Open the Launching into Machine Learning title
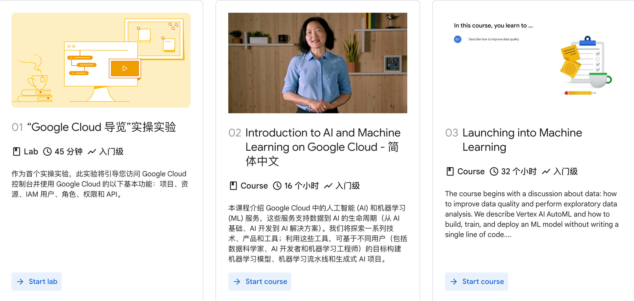 pos(522,140)
